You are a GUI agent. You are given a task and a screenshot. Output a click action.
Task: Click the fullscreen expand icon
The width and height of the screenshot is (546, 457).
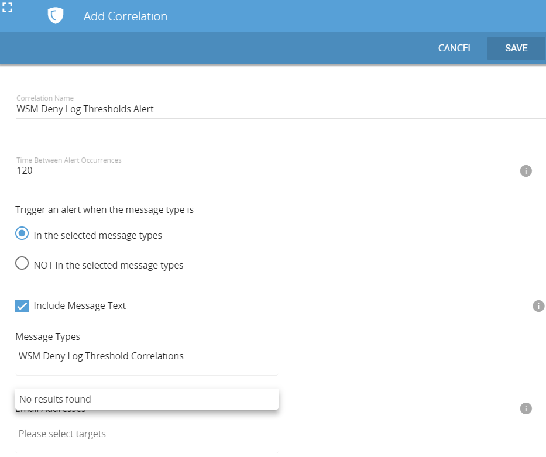[x=8, y=8]
